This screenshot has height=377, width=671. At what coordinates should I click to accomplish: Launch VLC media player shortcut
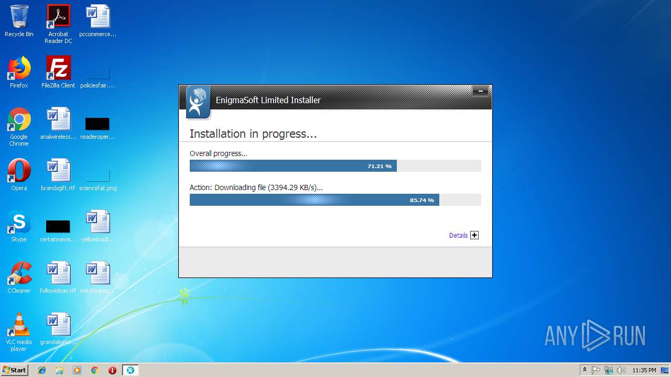point(19,332)
